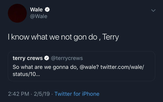Image resolution: width=163 pixels, height=102 pixels.
Task: Click the Wale display name
Action: pos(36,10)
